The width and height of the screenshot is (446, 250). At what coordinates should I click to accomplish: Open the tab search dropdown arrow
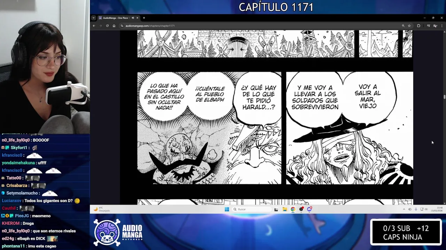tap(93, 18)
